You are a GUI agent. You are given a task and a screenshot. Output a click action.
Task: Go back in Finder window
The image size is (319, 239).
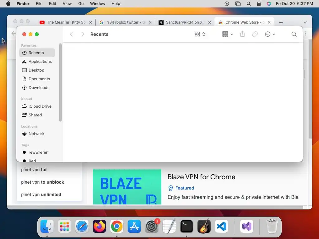tap(71, 34)
